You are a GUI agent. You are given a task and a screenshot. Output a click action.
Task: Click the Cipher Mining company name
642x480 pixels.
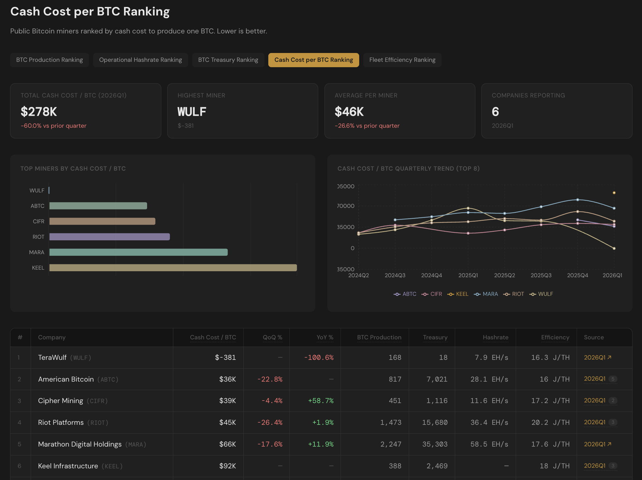[61, 401]
